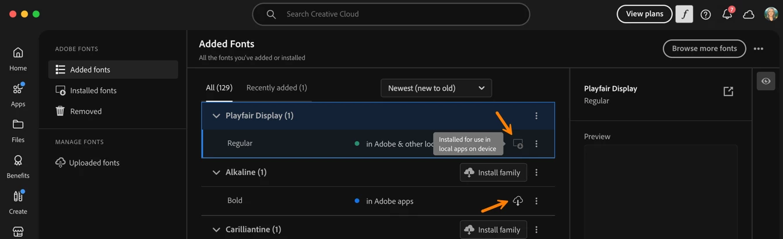Open the Files section in sidebar
The image size is (783, 239).
(18, 131)
